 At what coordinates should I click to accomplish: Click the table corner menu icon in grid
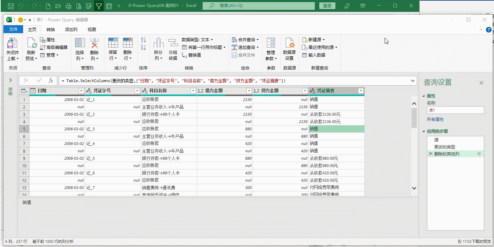(x=24, y=91)
